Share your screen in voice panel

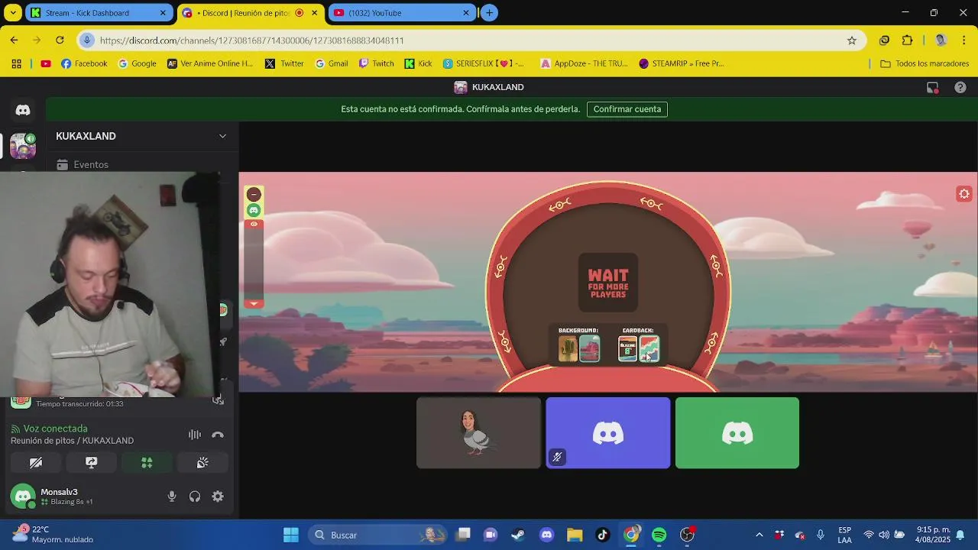[91, 463]
